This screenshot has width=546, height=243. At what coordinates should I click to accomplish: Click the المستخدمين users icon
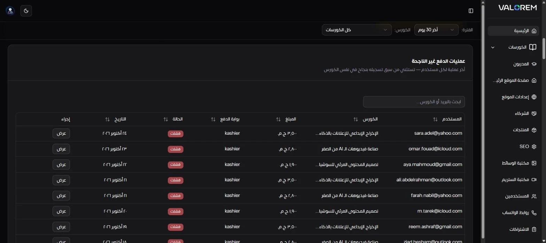[534, 196]
